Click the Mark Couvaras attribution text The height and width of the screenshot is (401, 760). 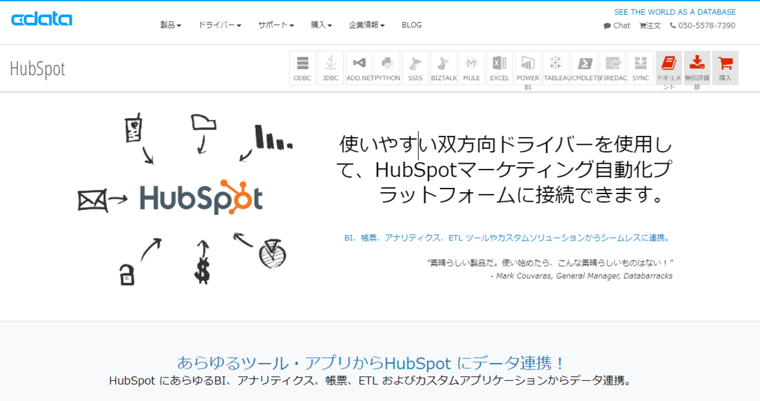coord(581,276)
